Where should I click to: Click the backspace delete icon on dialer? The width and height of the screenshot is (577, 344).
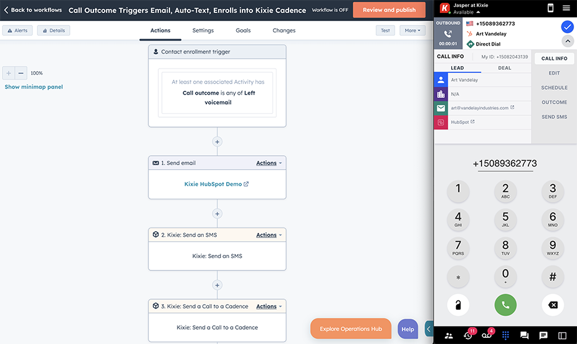pos(553,305)
